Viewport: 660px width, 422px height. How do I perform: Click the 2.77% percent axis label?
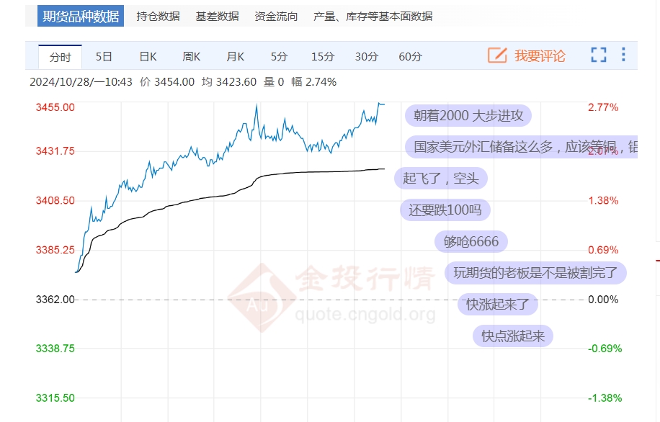pyautogui.click(x=603, y=107)
